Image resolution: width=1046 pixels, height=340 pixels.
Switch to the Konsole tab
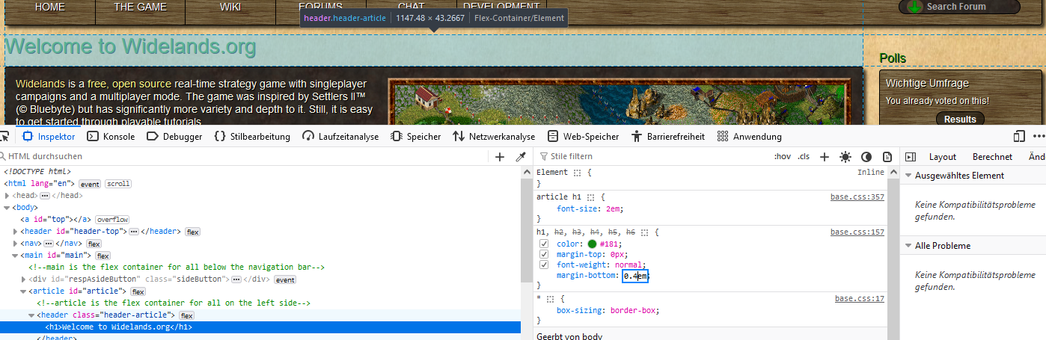point(111,137)
